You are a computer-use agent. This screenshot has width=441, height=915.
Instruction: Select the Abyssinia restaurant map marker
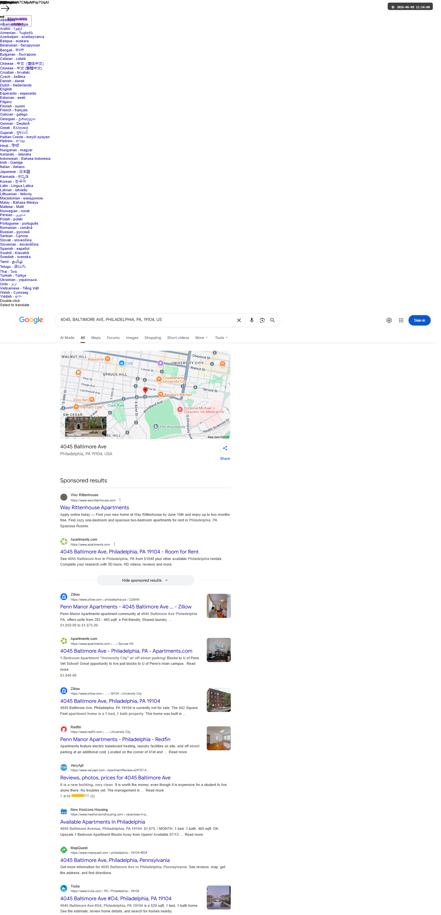[107, 359]
